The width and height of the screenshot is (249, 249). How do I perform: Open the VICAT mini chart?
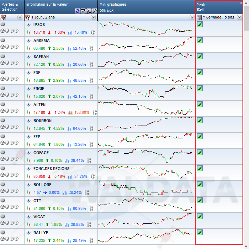145,221
